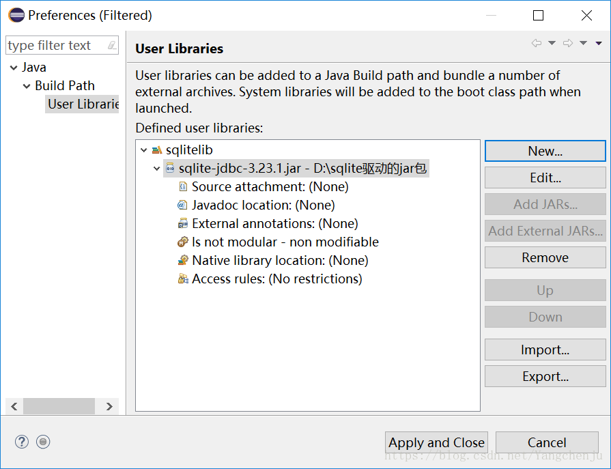Select User Libraries in the tree
The image size is (611, 469).
click(83, 104)
